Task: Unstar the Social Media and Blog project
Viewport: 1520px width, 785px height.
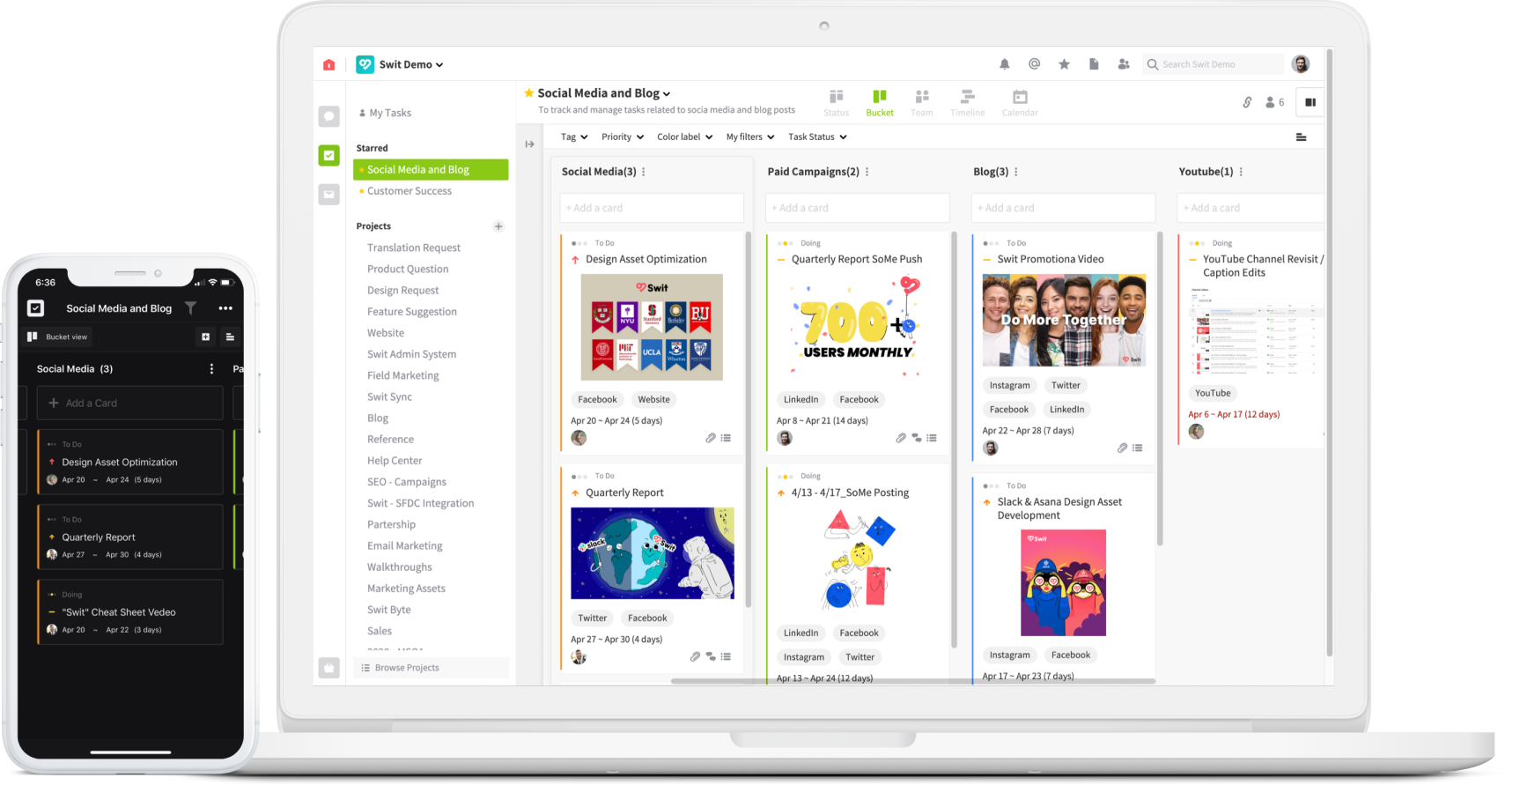Action: [529, 93]
